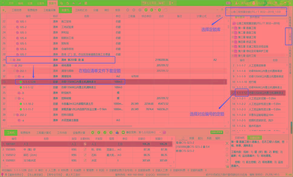Click the move up arrow beside conversion list
Screen dimensions: 293x177
tap(227, 149)
